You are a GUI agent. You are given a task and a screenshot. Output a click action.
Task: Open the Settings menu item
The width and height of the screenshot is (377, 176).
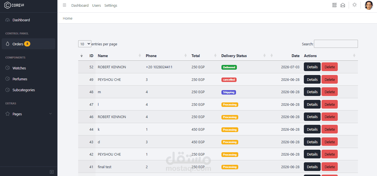pos(111,5)
